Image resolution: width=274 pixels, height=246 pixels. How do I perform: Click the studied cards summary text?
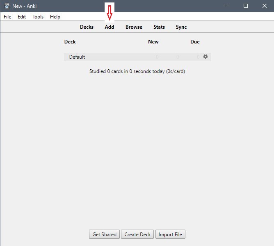pos(137,71)
